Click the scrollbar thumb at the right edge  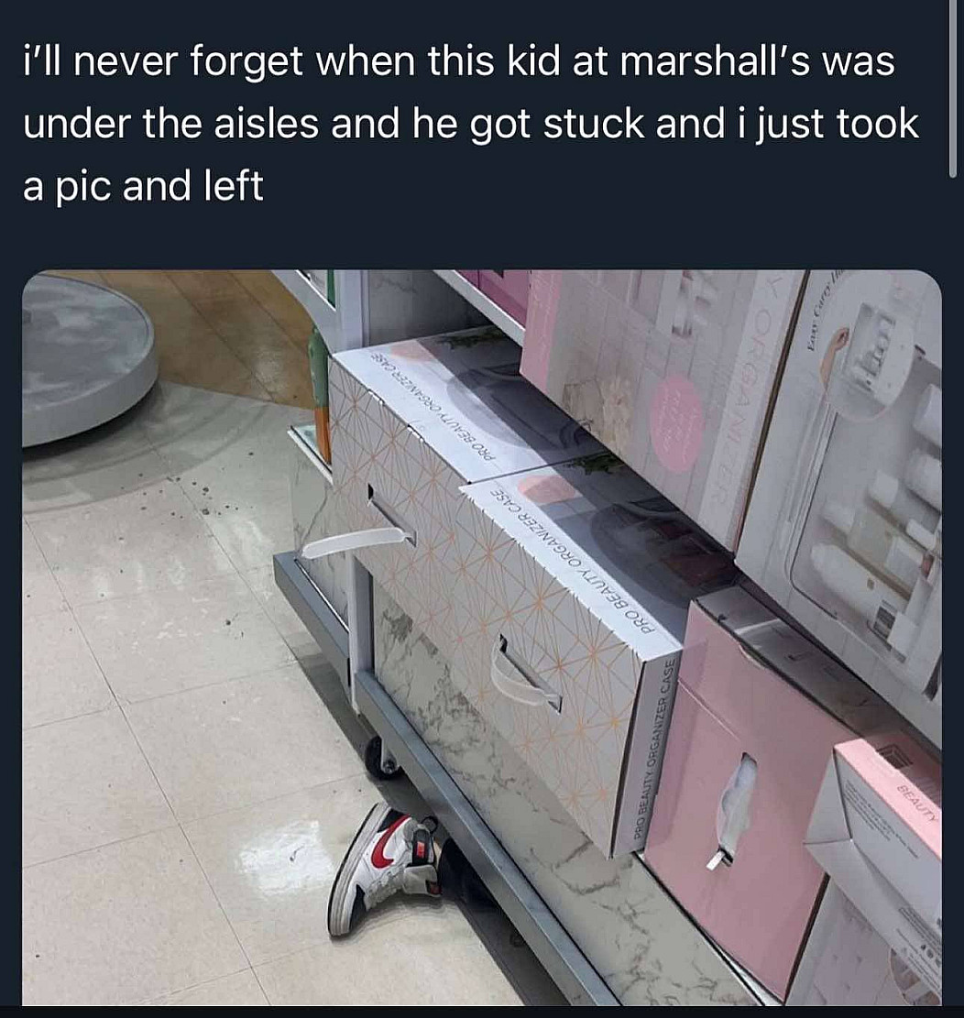[x=953, y=89]
